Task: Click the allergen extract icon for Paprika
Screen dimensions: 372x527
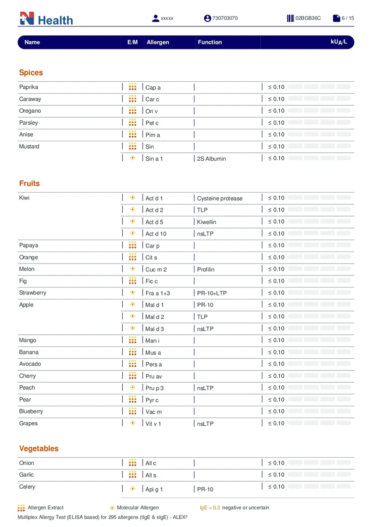Action: (x=133, y=87)
